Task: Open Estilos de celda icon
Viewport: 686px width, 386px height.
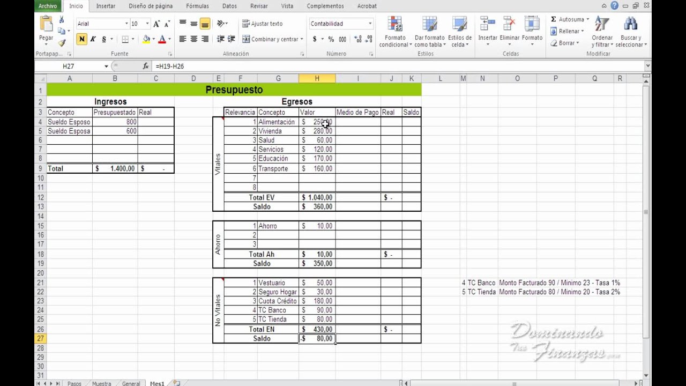Action: [x=459, y=25]
